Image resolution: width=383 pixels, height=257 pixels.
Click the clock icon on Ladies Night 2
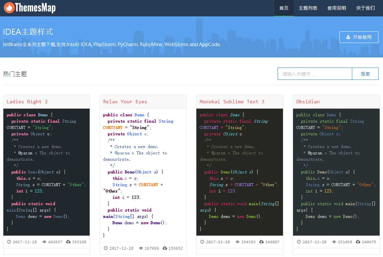pos(9,242)
